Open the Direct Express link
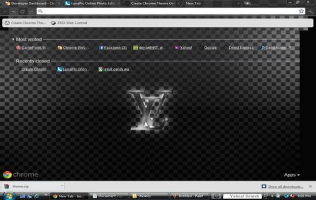 coord(241,47)
